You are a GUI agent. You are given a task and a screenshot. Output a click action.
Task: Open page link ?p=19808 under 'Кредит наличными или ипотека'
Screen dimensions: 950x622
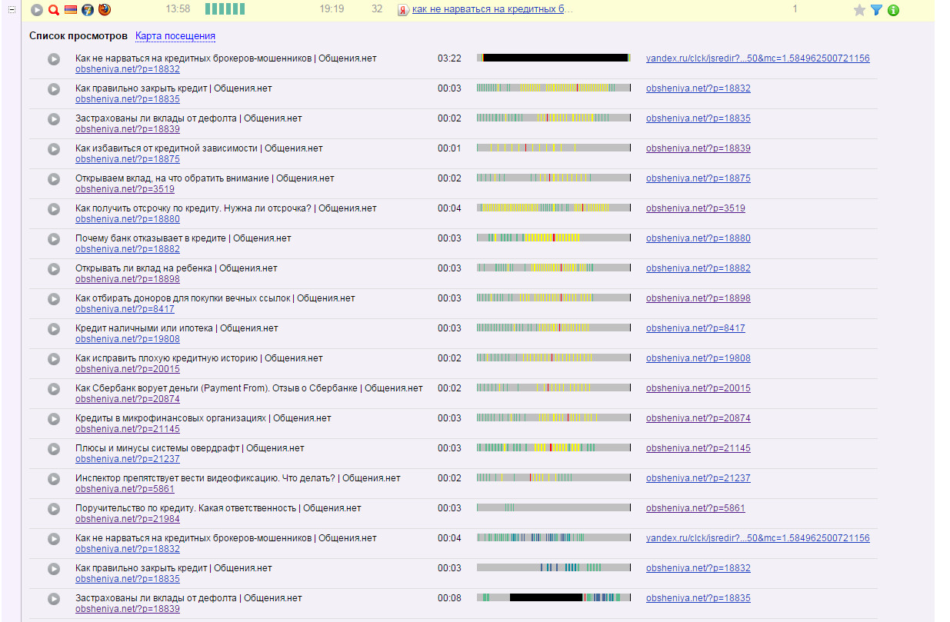(x=128, y=339)
